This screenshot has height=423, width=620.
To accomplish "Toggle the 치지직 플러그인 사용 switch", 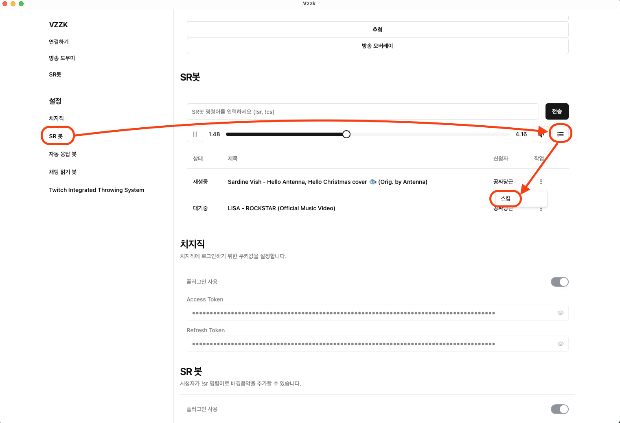I will [x=560, y=282].
